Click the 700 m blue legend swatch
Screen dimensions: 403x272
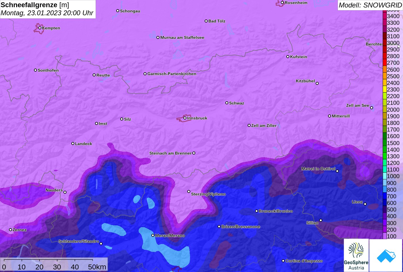click(385, 196)
